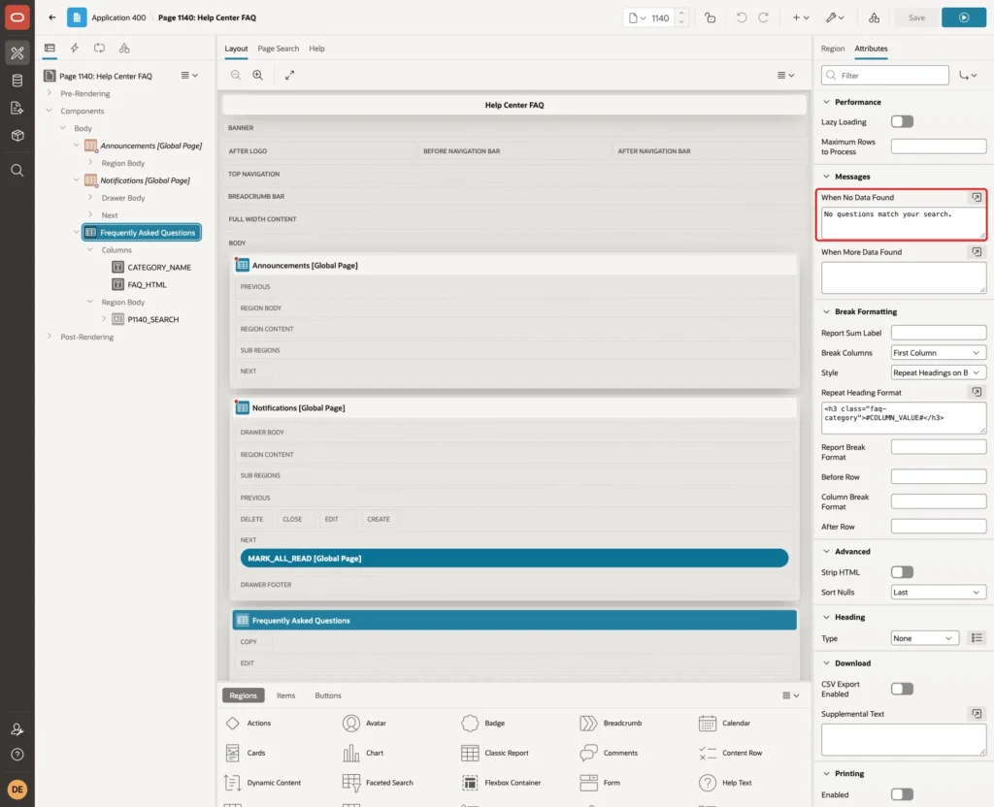994x807 pixels.
Task: Go back using the left arrow icon
Action: point(52,17)
